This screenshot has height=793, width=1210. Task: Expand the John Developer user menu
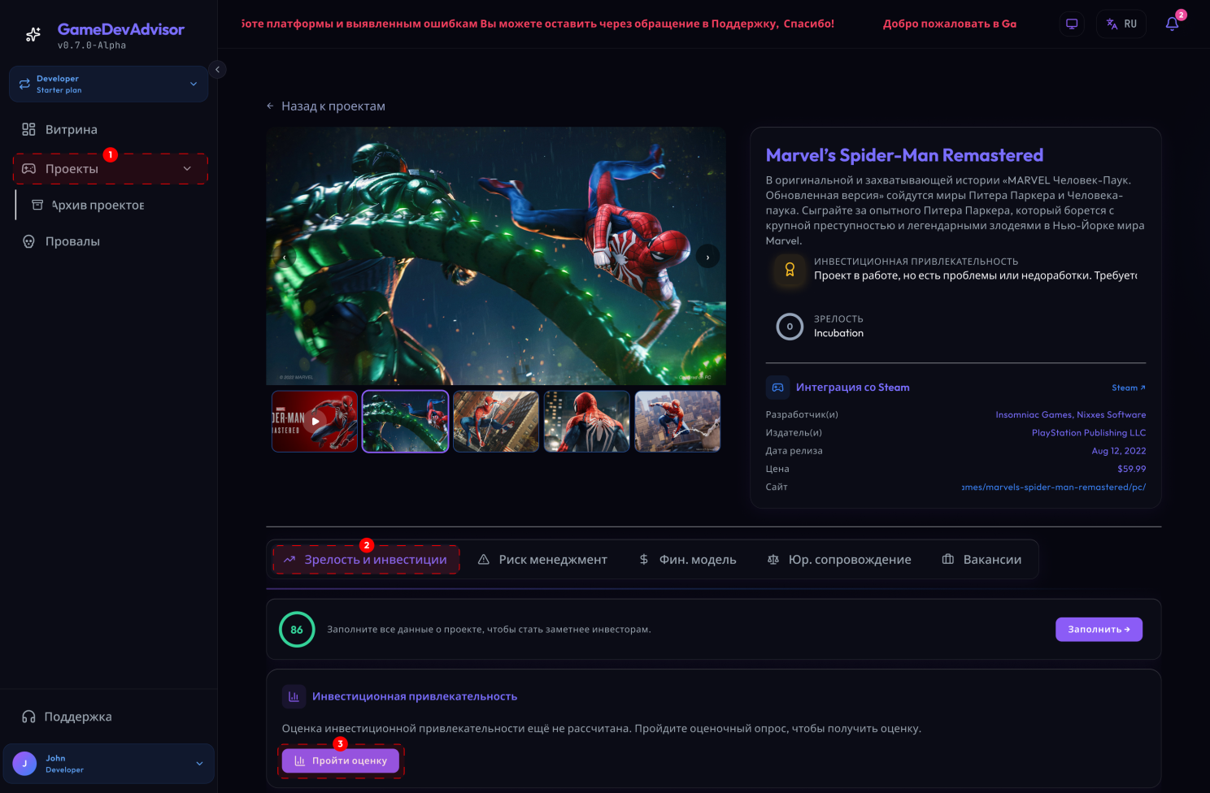pos(108,764)
